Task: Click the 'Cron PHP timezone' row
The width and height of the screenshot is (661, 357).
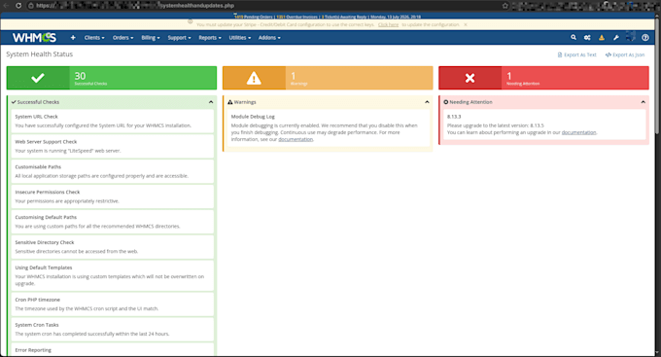Action: [112, 304]
